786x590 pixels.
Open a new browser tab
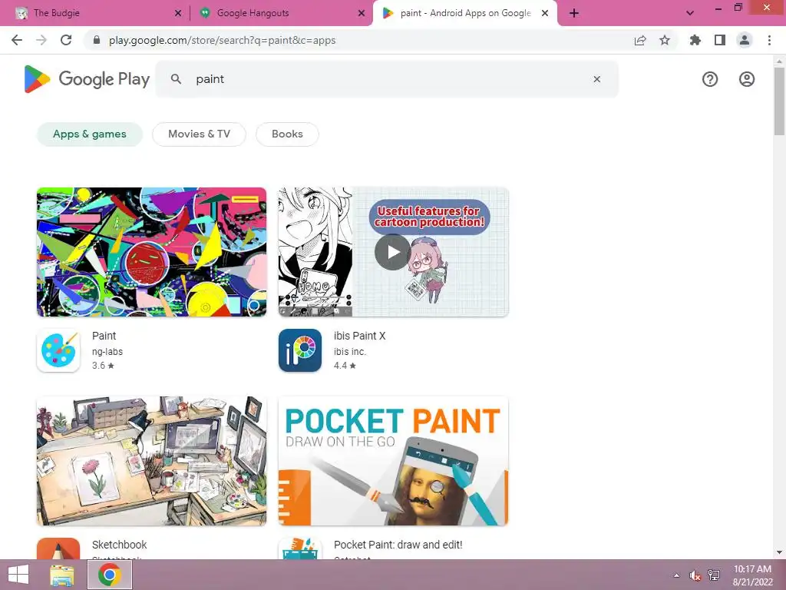pyautogui.click(x=574, y=13)
